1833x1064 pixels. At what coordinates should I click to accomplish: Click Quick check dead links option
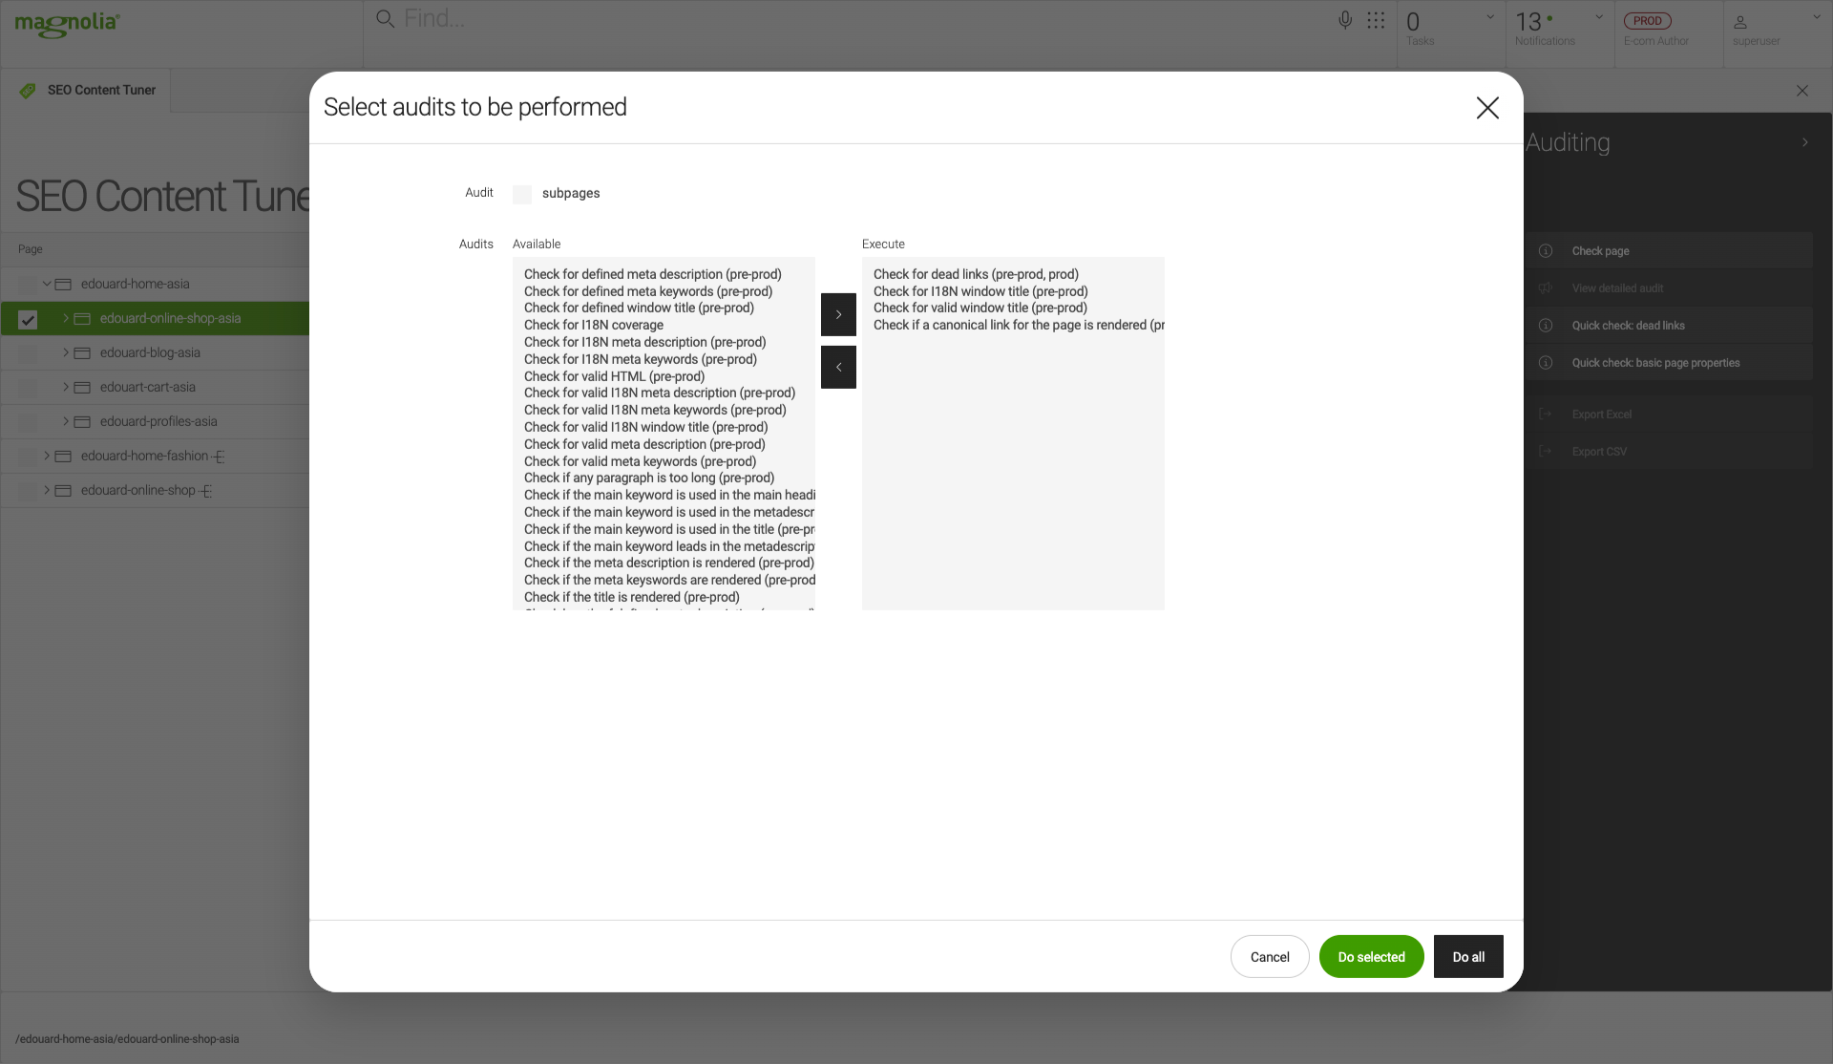(1627, 327)
